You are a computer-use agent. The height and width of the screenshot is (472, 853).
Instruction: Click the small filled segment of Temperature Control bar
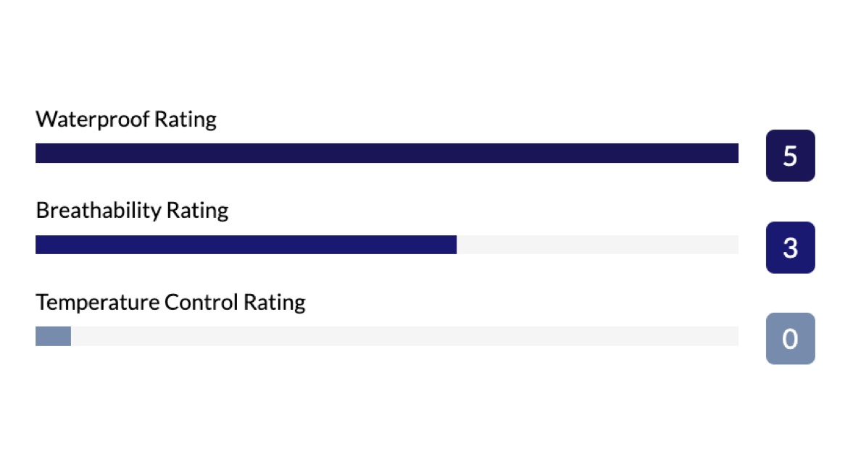53,337
